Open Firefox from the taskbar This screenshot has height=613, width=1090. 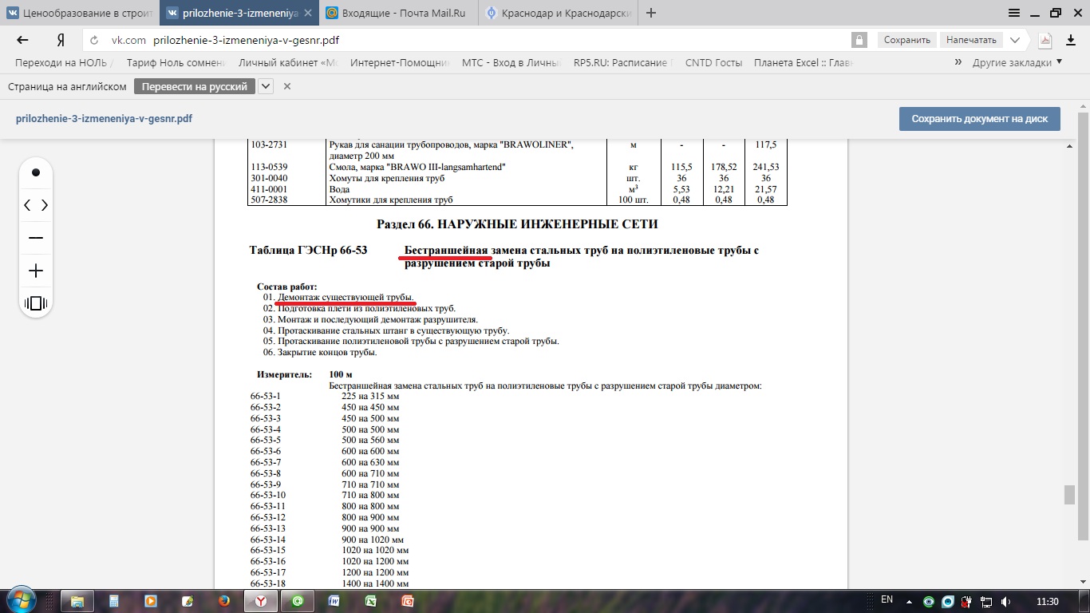click(224, 601)
